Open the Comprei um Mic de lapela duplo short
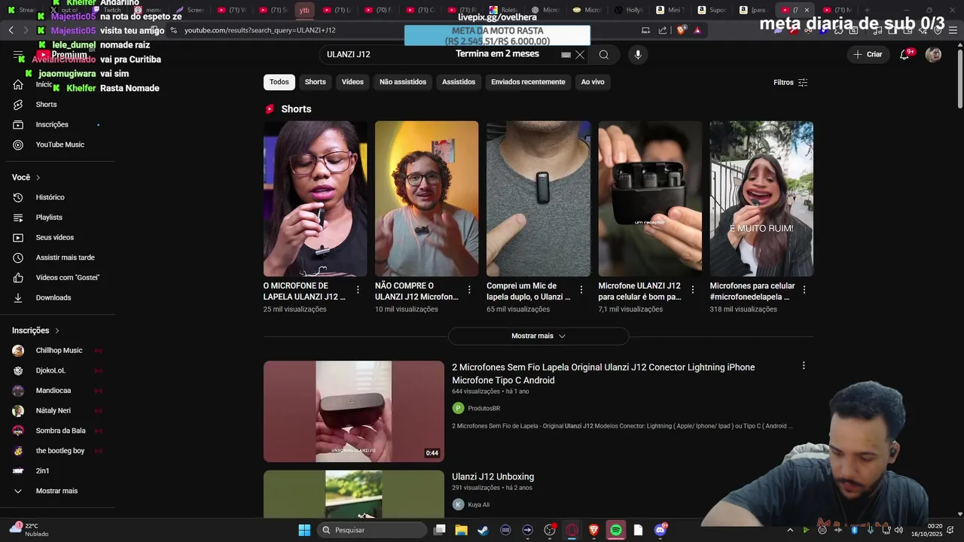Viewport: 964px width, 542px height. (538, 199)
